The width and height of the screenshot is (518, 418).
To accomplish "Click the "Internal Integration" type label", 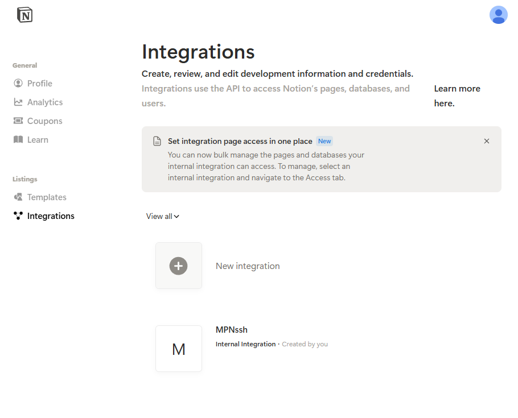I will 245,344.
